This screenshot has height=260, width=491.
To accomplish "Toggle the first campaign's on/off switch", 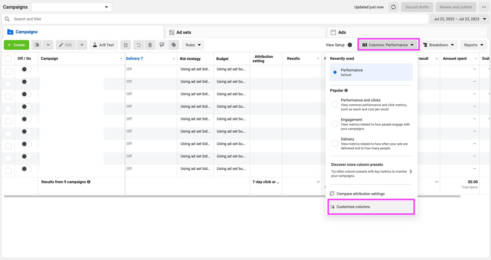I will 26,69.
